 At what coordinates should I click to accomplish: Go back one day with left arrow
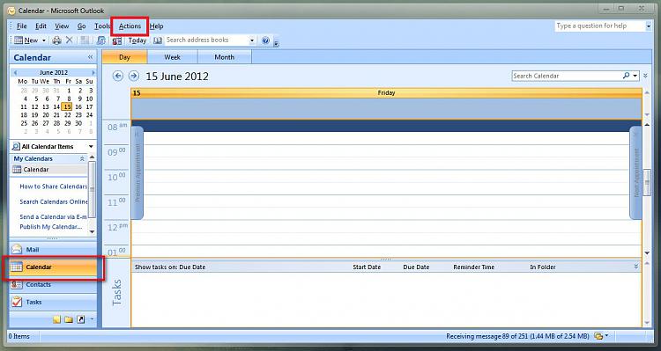coord(118,76)
